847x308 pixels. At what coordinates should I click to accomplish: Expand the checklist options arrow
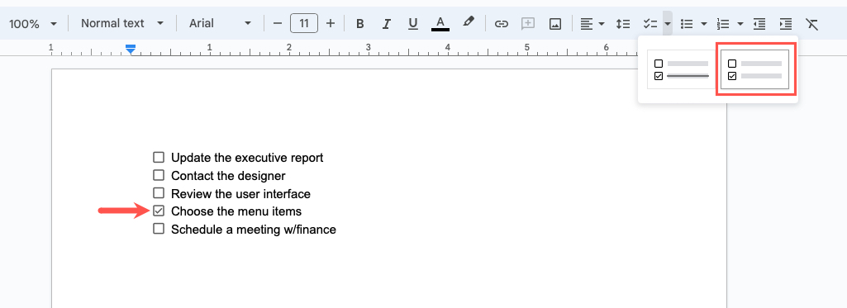pyautogui.click(x=668, y=24)
